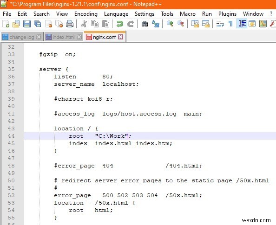
Task: Click the "#charset koi8-r;" line
Action: coord(83,99)
